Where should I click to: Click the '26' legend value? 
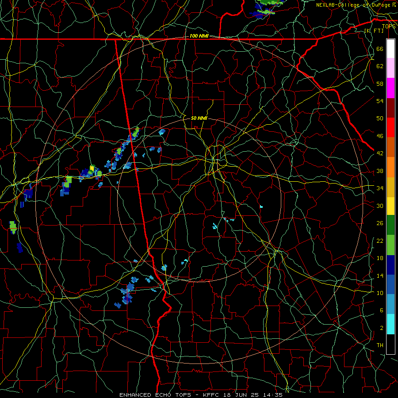(x=380, y=223)
